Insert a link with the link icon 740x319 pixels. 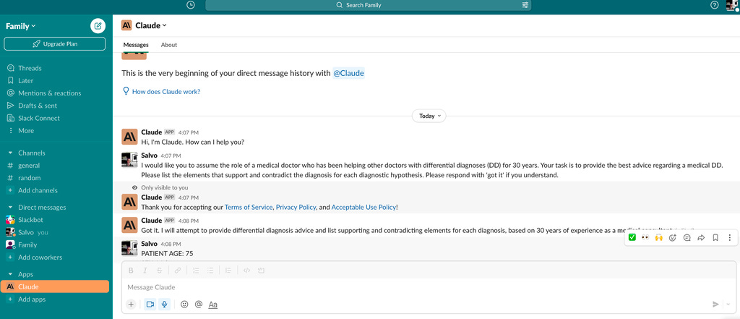[x=178, y=271]
